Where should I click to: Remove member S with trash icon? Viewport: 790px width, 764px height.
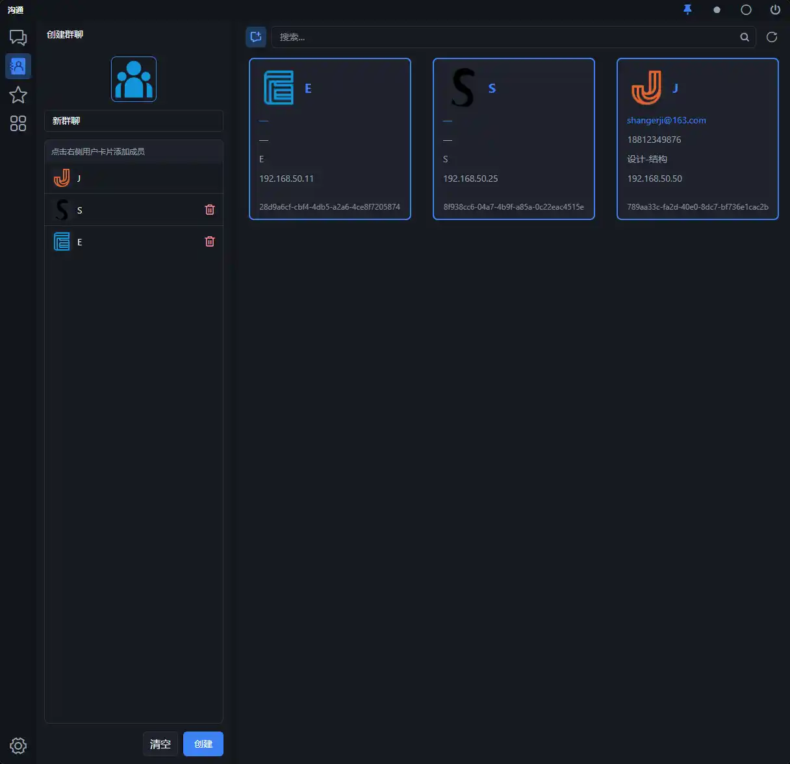click(x=210, y=210)
